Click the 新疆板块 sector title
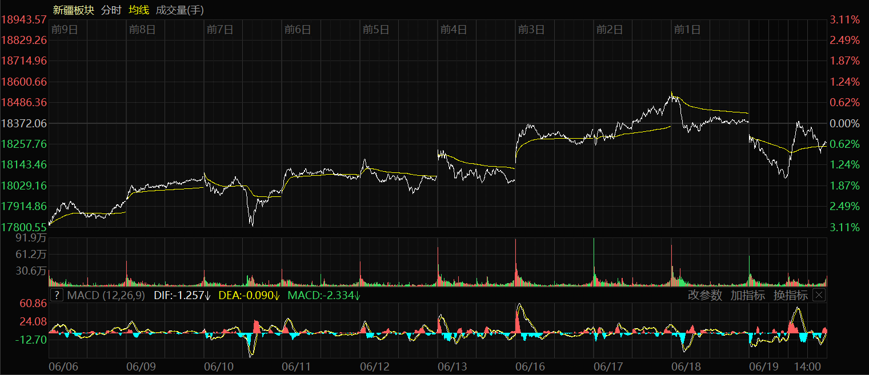Screen dimensions: 869x375 pyautogui.click(x=73, y=10)
